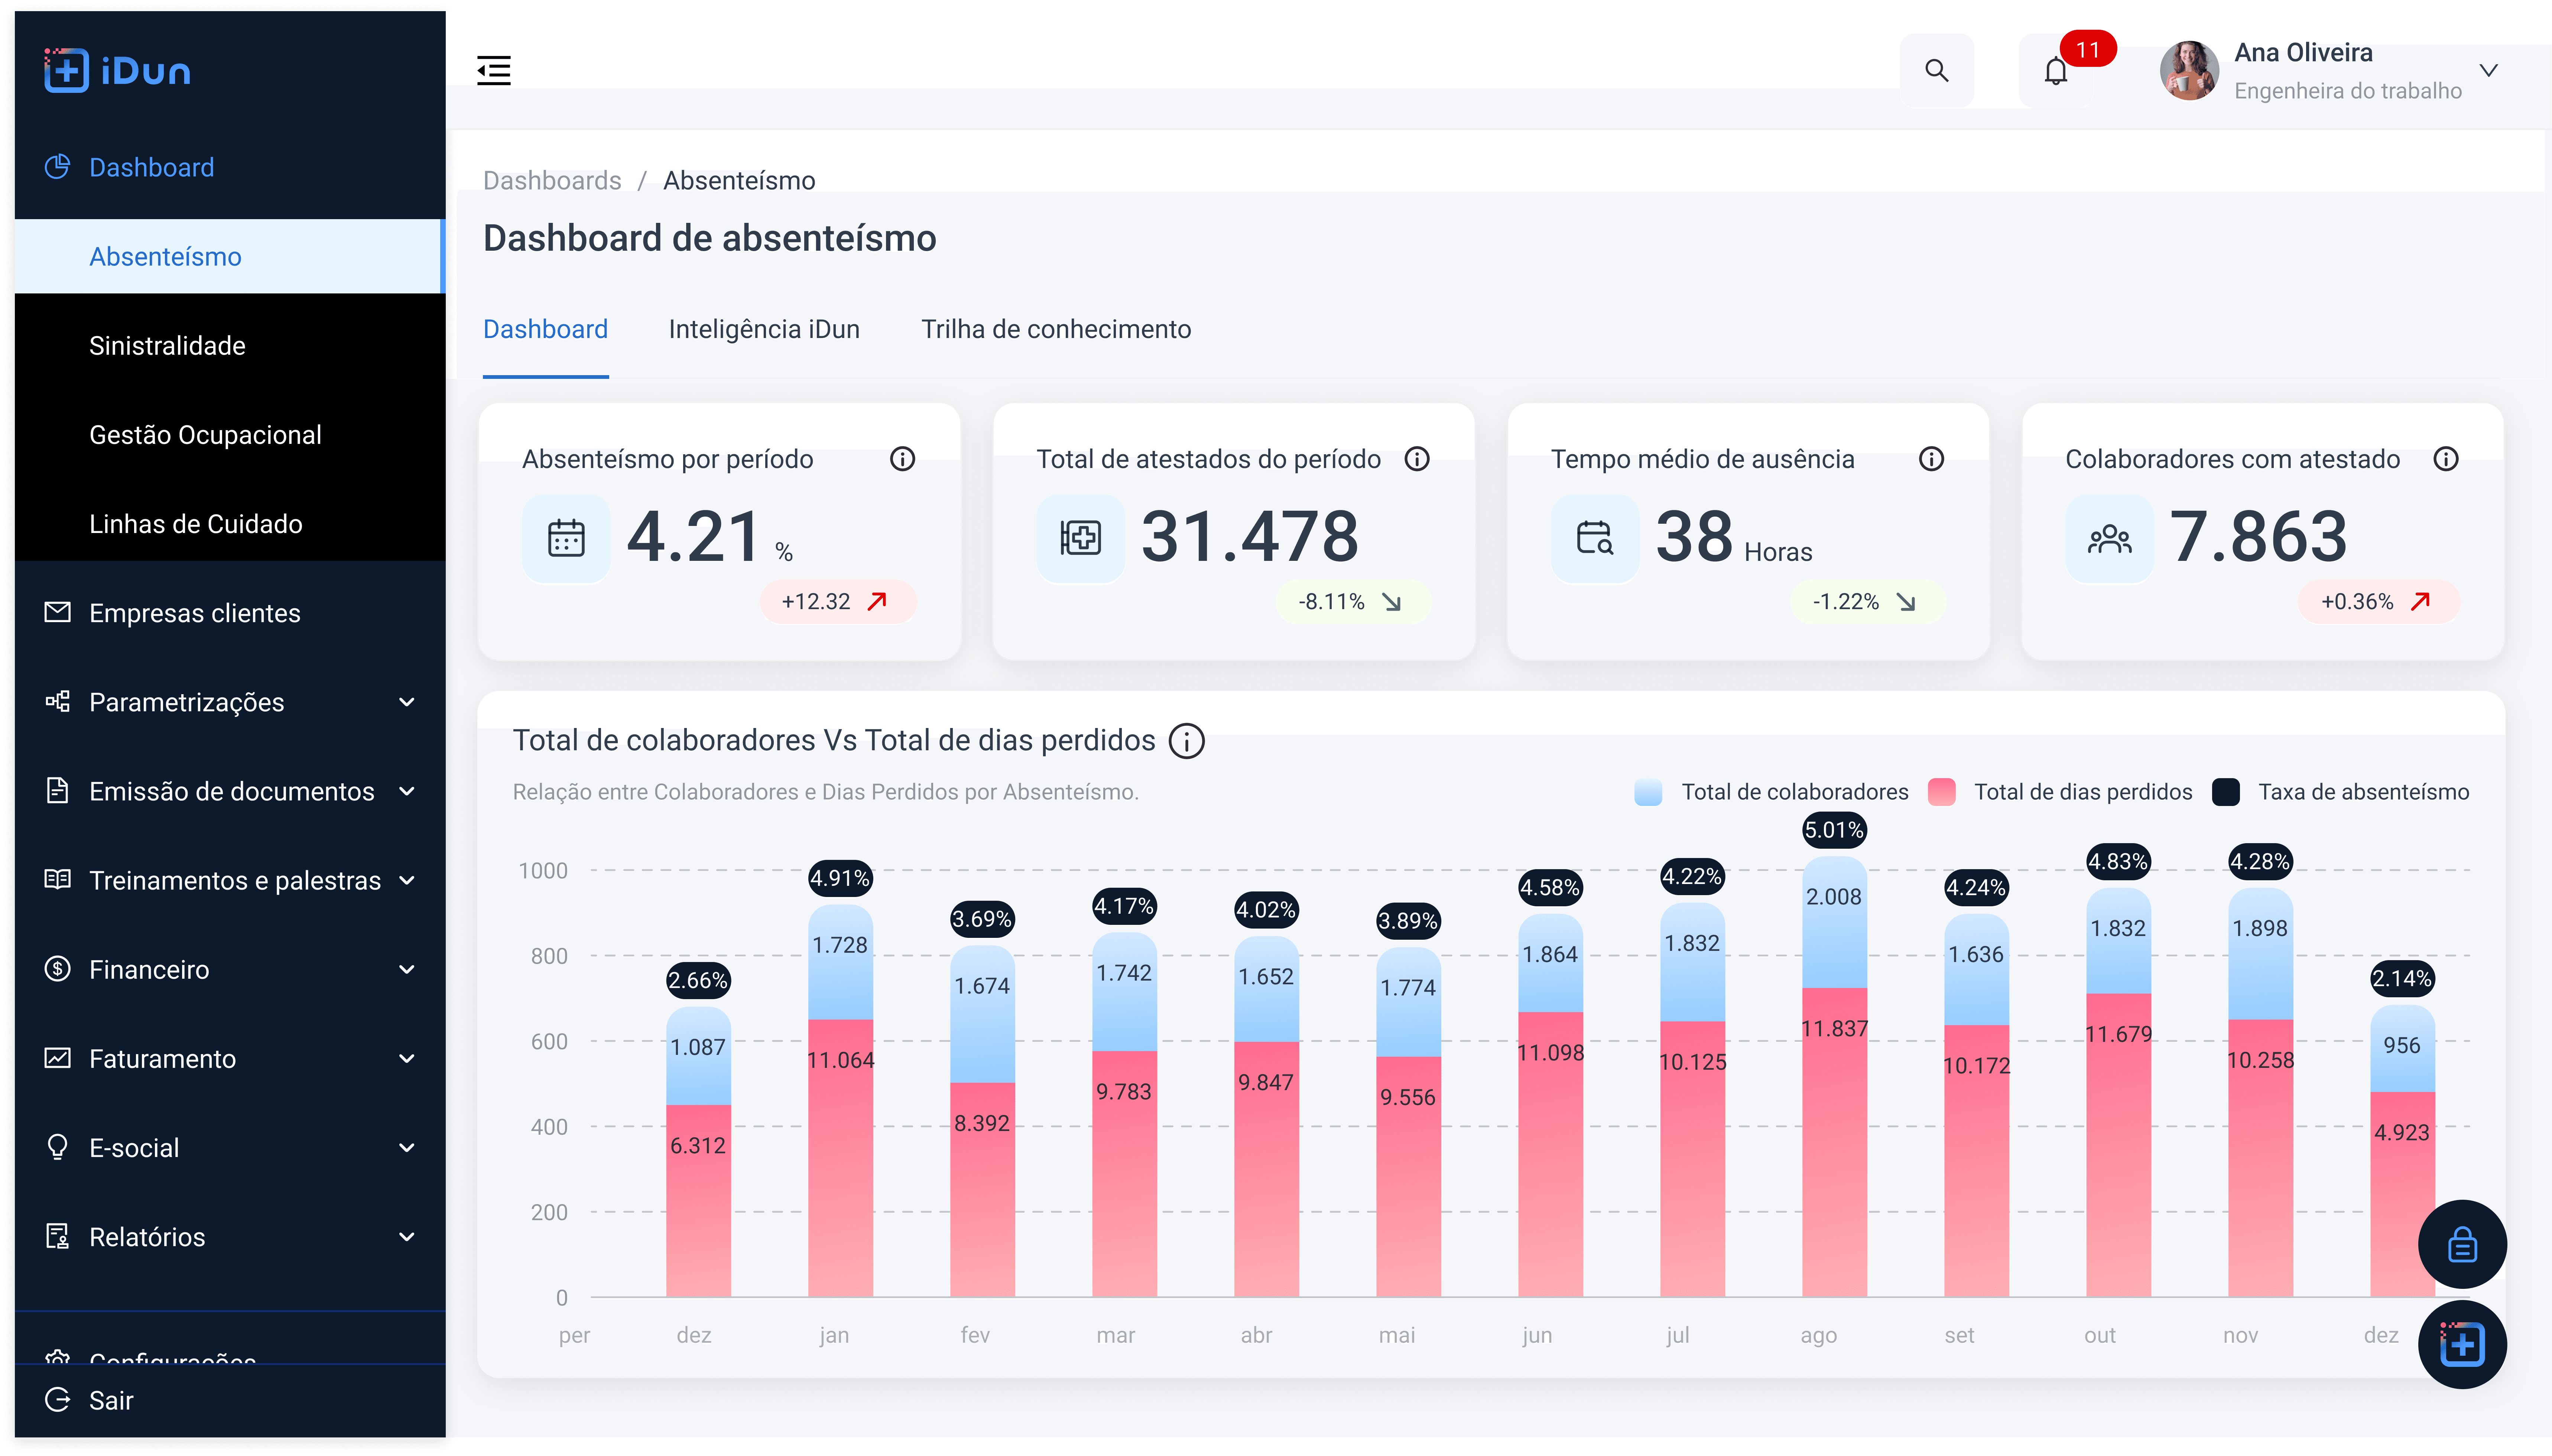Screen dimensions: 2552x1456
Task: Click the +0.36% trend badge
Action: (2379, 602)
